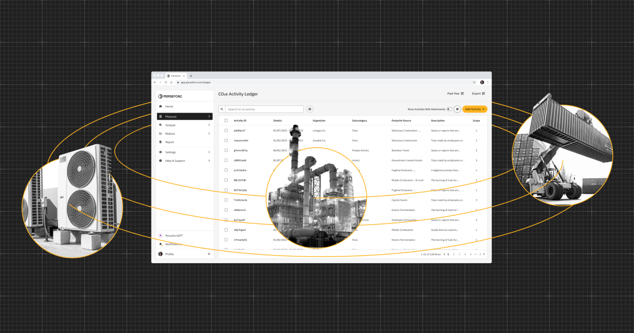Screen dimensions: 634x333
Task: Click the Home house icon
Action: coord(160,106)
